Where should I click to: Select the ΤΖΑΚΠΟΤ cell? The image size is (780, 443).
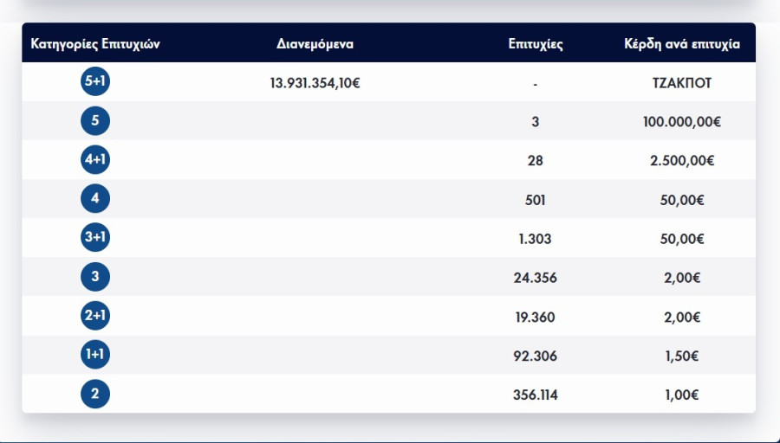(682, 84)
